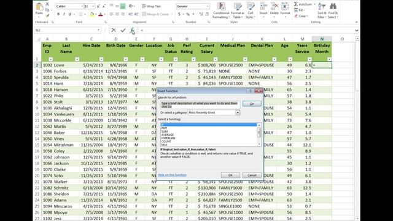This screenshot has width=393, height=221.
Task: Open Sort & Filter menu
Action: click(x=322, y=10)
